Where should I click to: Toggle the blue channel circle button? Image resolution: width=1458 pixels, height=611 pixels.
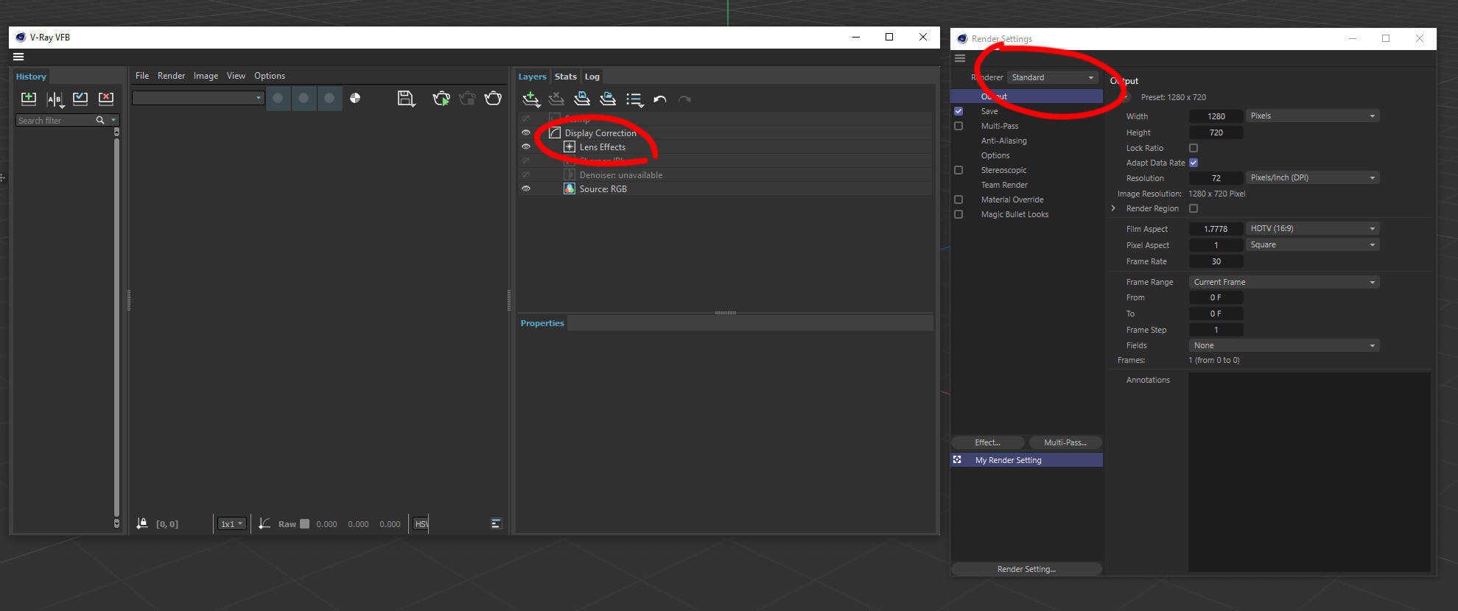[x=329, y=98]
